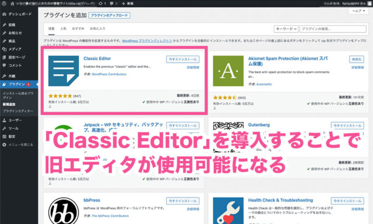The image size is (373, 224).
Task: Follow WordPress プラグインディレクトリ link
Action: 147,41
